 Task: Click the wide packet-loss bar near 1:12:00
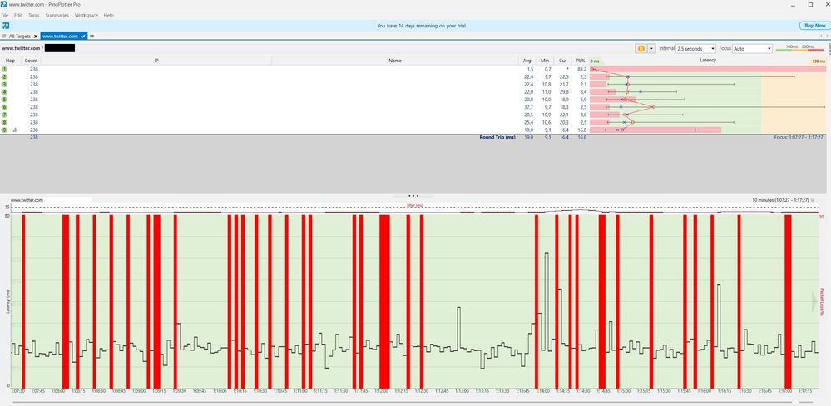[x=384, y=301]
